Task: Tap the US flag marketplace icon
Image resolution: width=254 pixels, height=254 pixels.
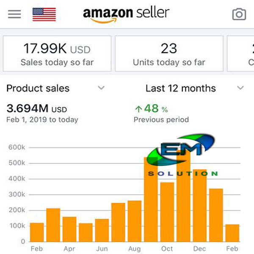Action: [x=44, y=14]
